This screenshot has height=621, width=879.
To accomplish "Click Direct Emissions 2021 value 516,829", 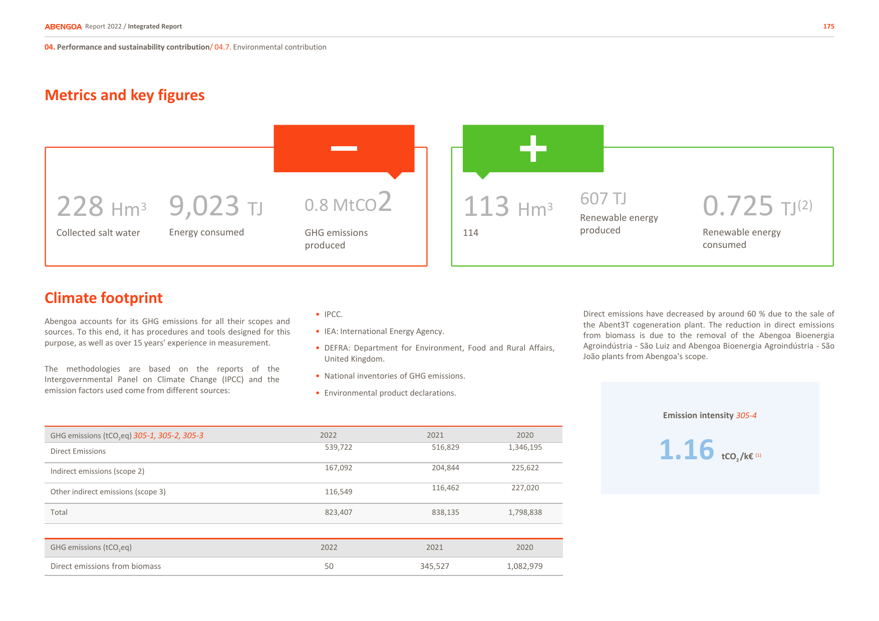I will pyautogui.click(x=445, y=447).
